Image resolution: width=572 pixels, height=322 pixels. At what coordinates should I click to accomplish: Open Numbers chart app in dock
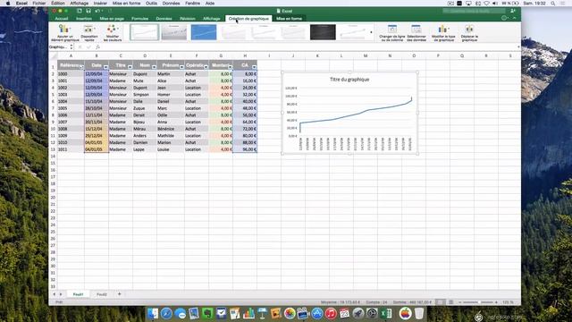248,313
